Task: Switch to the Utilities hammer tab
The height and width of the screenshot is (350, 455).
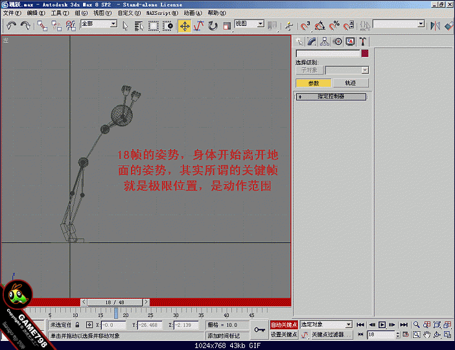Action: [x=363, y=41]
